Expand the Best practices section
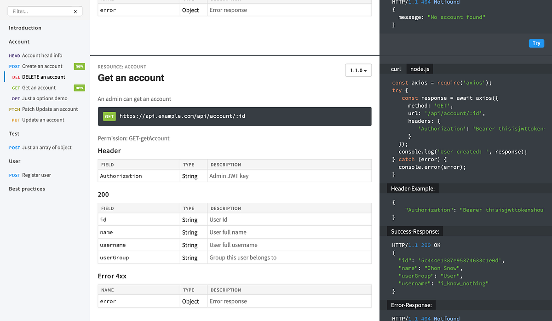The width and height of the screenshot is (552, 321). click(x=27, y=189)
